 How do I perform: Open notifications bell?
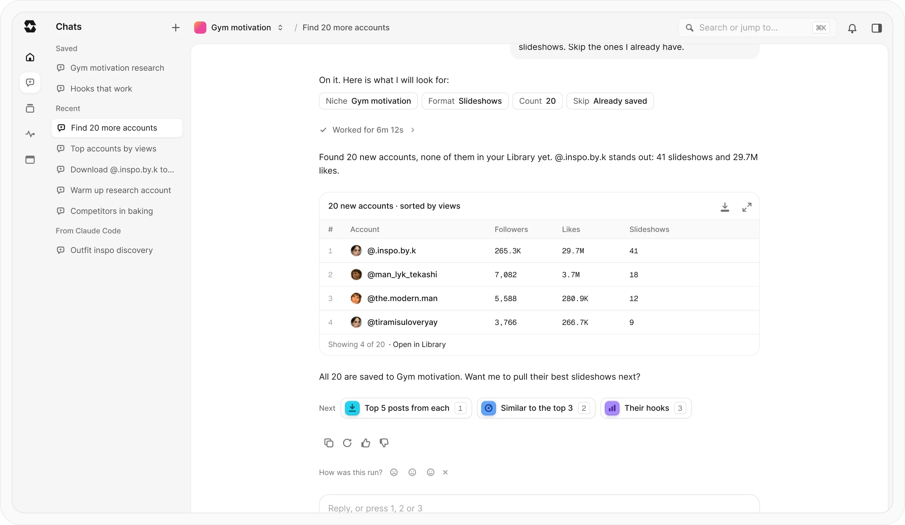tap(852, 28)
